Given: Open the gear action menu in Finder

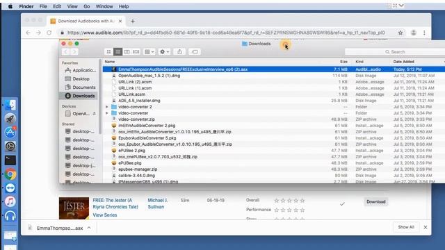Looking at the screenshot, I should pyautogui.click(x=164, y=52).
